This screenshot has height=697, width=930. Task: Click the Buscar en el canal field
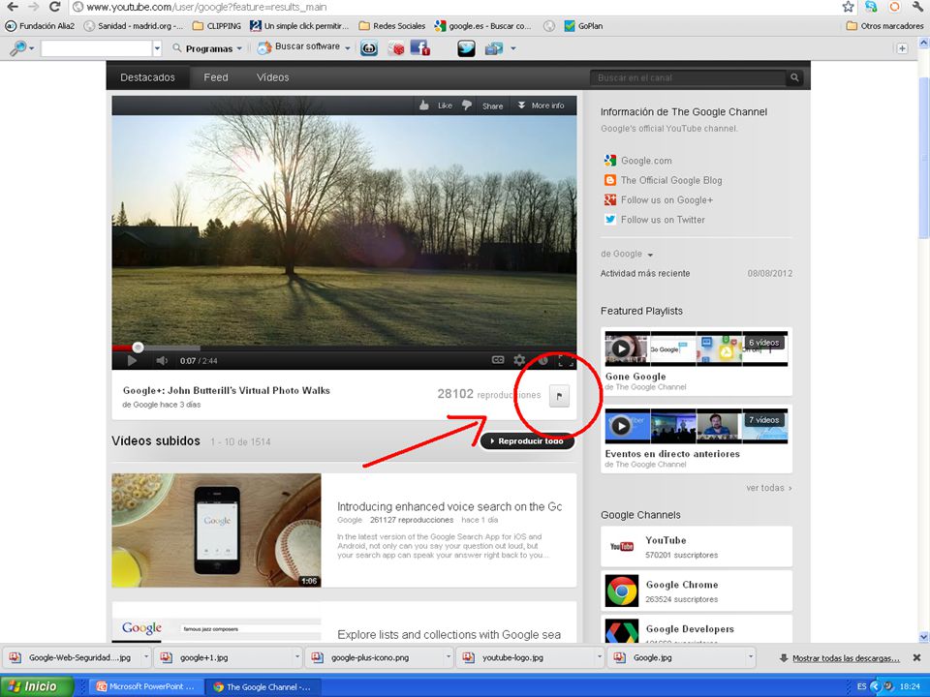[x=688, y=77]
